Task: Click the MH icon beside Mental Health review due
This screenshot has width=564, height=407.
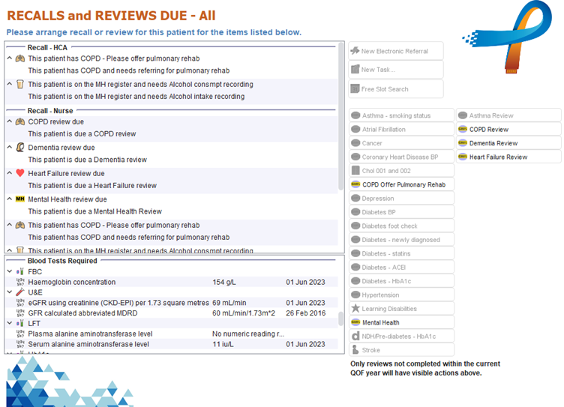Action: [20, 199]
